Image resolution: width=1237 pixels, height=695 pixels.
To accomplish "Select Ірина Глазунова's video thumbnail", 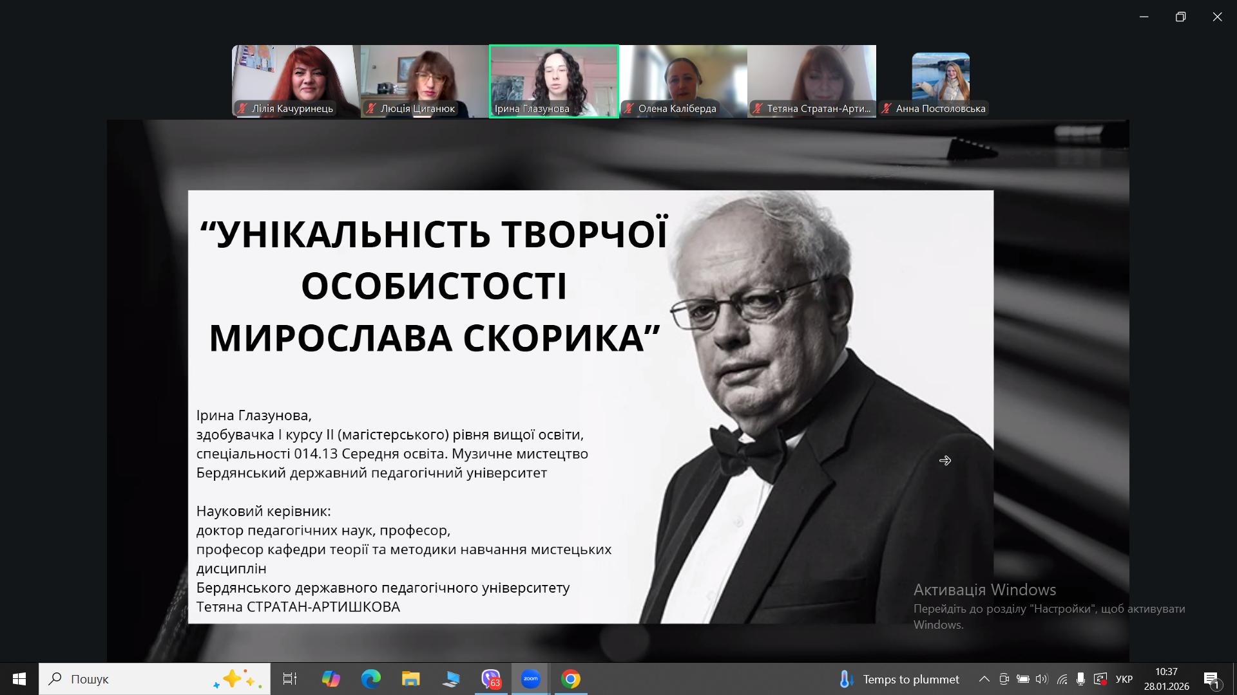I will click(554, 81).
